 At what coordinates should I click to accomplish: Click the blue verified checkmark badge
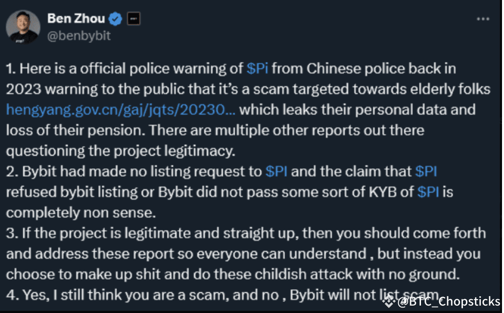click(115, 19)
